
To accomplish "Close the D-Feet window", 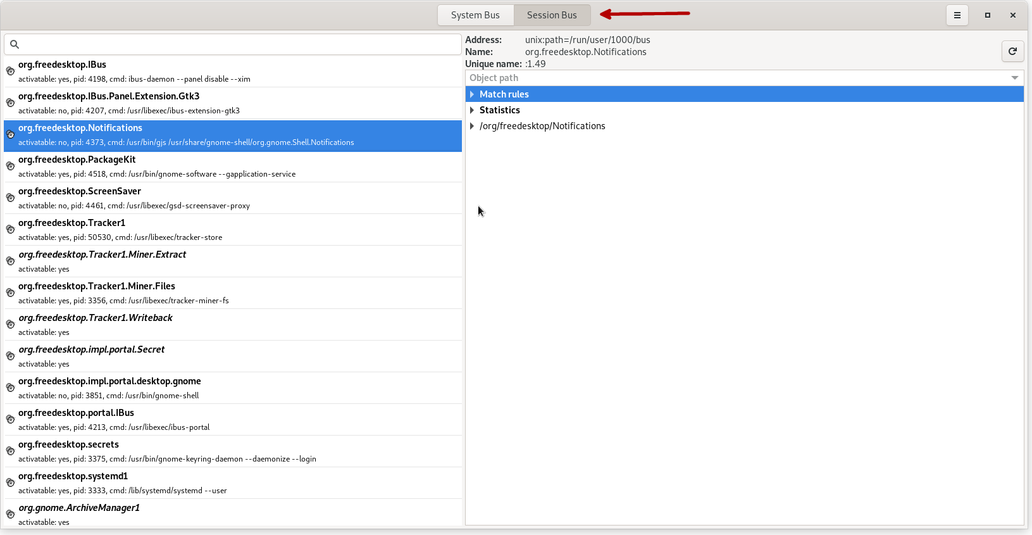I will point(1013,15).
